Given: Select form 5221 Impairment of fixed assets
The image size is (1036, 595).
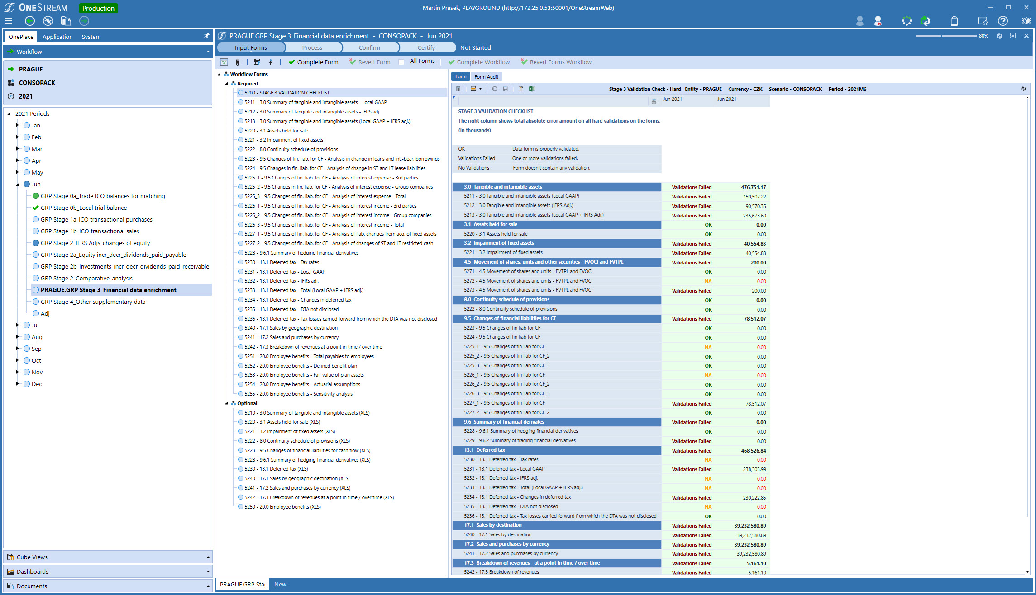Looking at the screenshot, I should pos(284,140).
